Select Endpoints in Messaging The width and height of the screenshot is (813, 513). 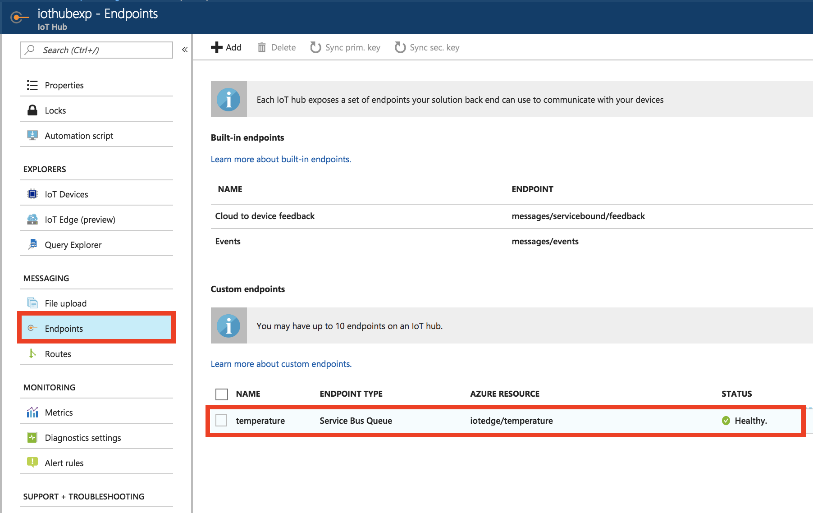click(x=96, y=328)
